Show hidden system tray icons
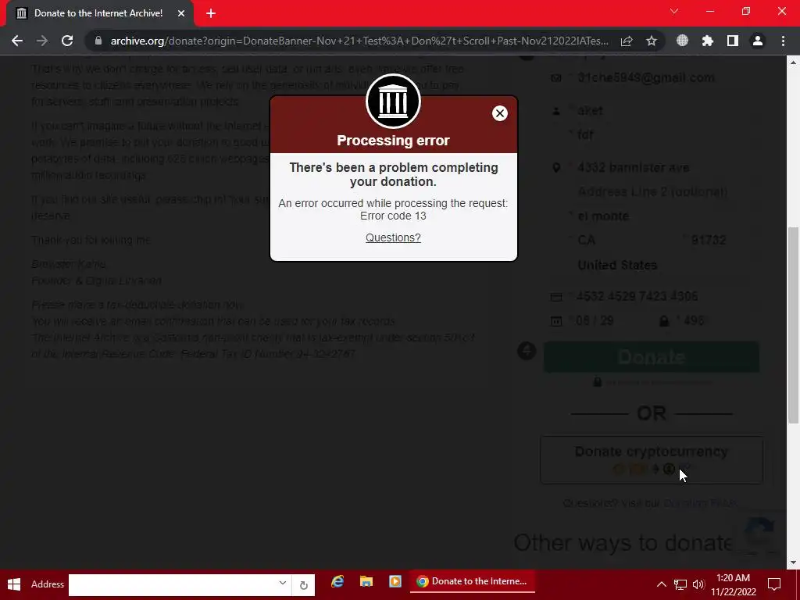The image size is (800, 600). (x=661, y=584)
